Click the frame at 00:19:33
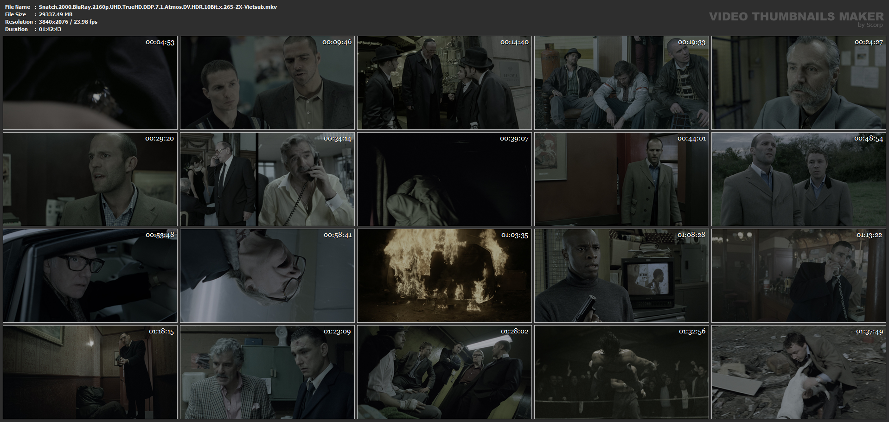The image size is (889, 422). point(621,83)
